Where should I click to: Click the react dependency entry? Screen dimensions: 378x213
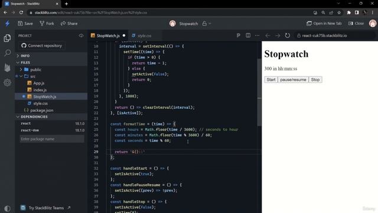(x=51, y=124)
